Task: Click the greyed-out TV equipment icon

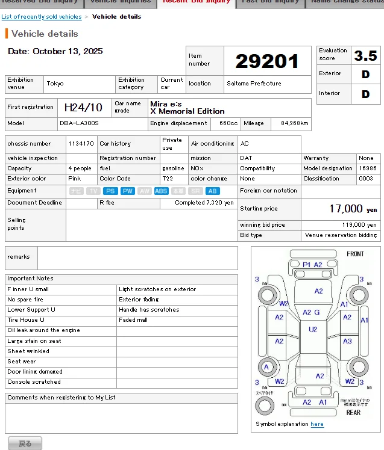Action: point(93,191)
